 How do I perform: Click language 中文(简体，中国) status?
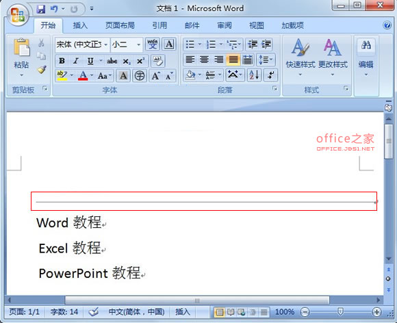point(136,312)
